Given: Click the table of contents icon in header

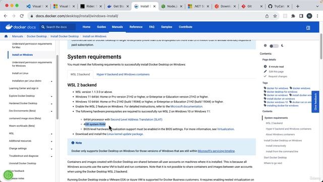Looking at the screenshot, I should tap(308, 28).
